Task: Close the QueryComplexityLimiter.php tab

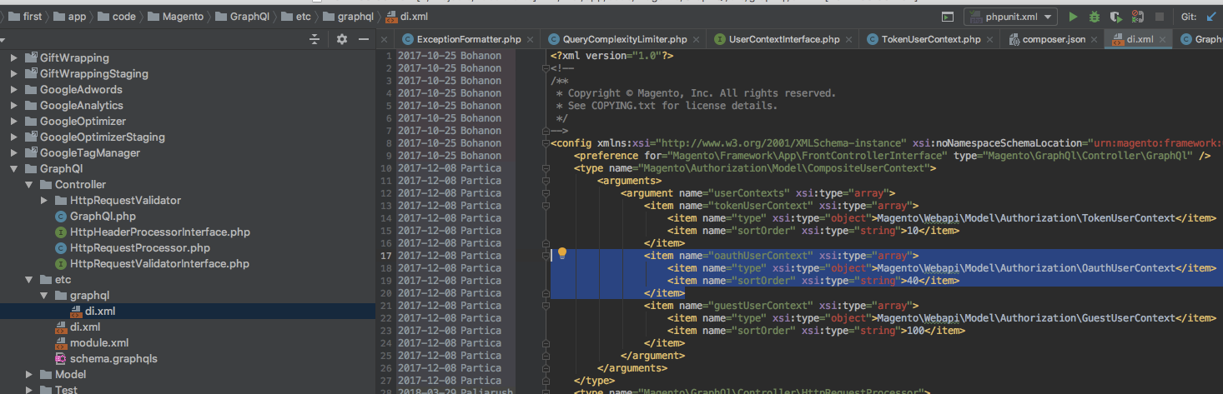Action: (697, 39)
